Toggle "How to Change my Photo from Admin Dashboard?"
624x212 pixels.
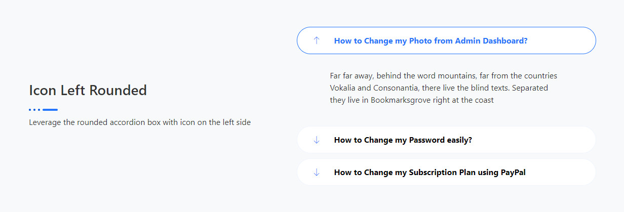[431, 40]
